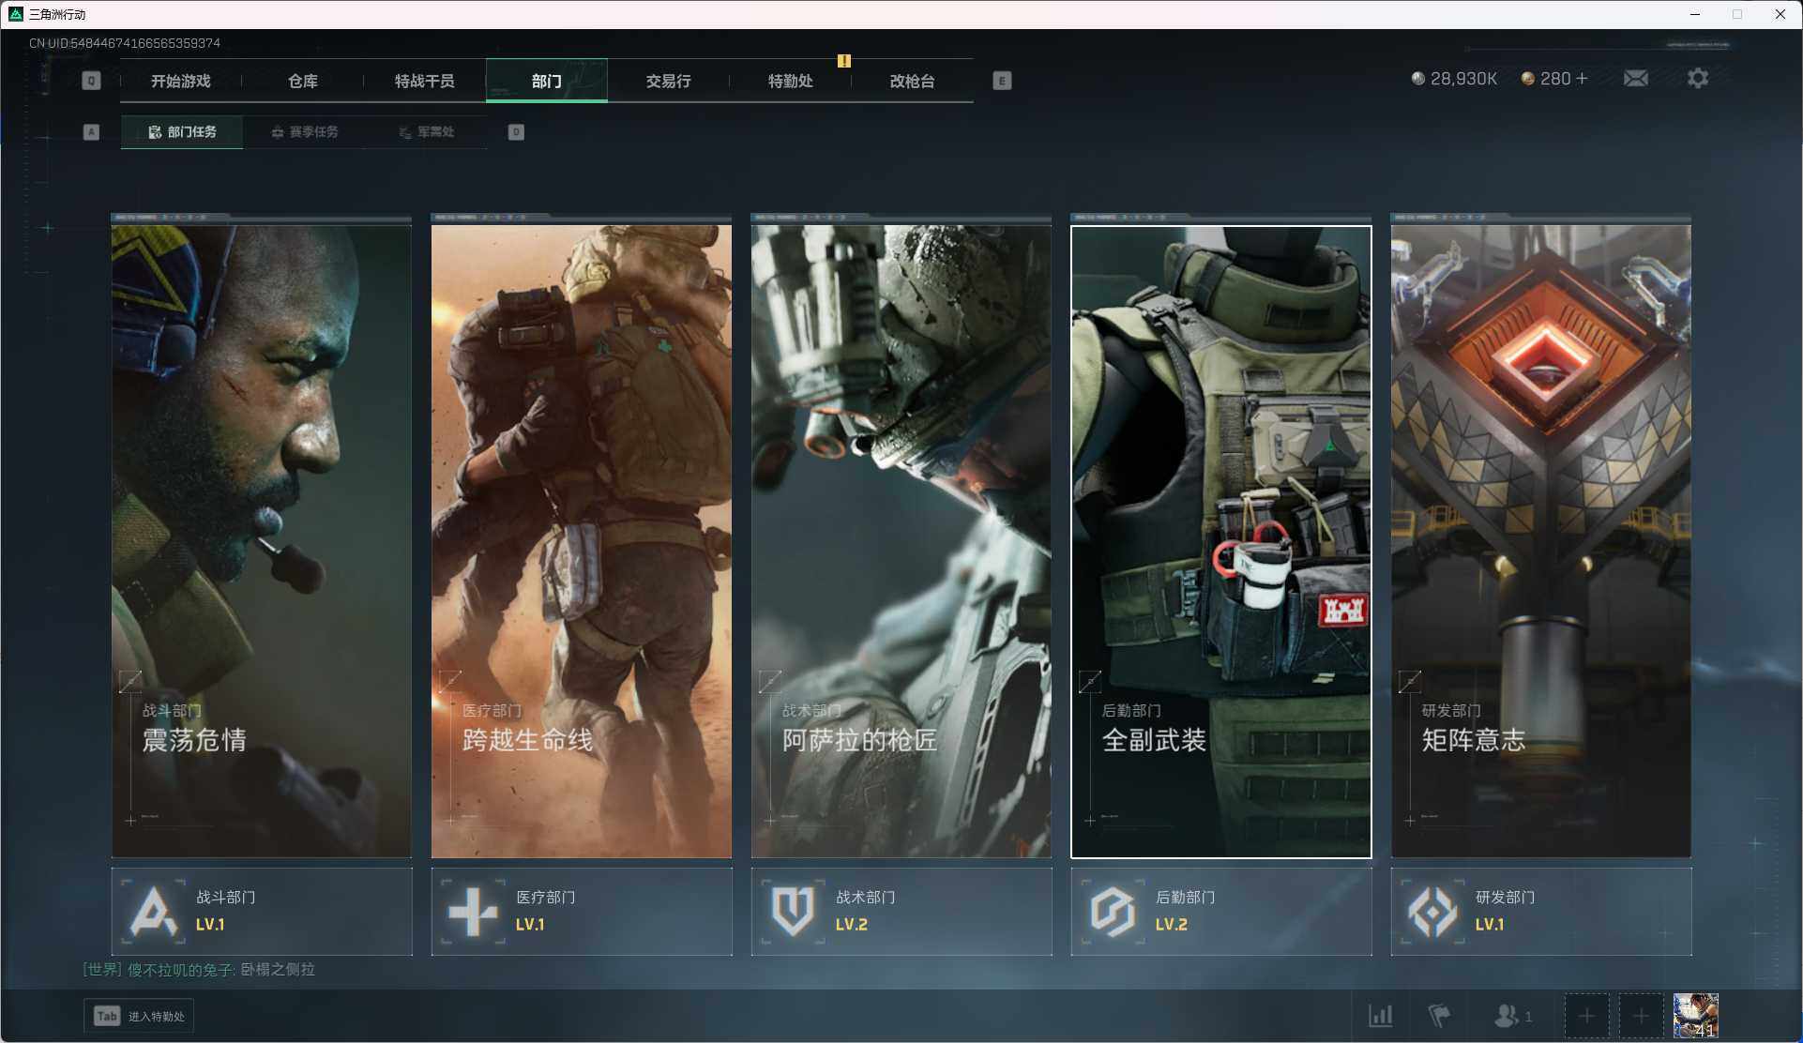Click the Tab 进入特勤处 button
Viewport: 1803px width, 1043px height.
(x=139, y=1016)
